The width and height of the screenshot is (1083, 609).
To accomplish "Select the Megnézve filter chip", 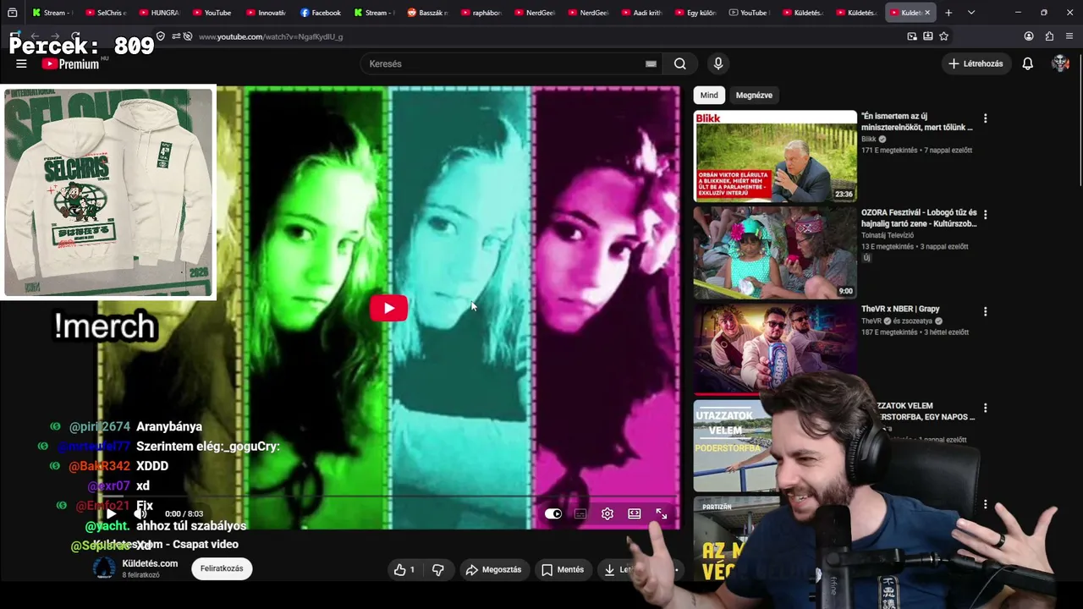I will coord(754,95).
